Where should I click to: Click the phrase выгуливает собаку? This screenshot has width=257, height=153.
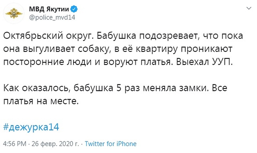pyautogui.click(x=66, y=49)
